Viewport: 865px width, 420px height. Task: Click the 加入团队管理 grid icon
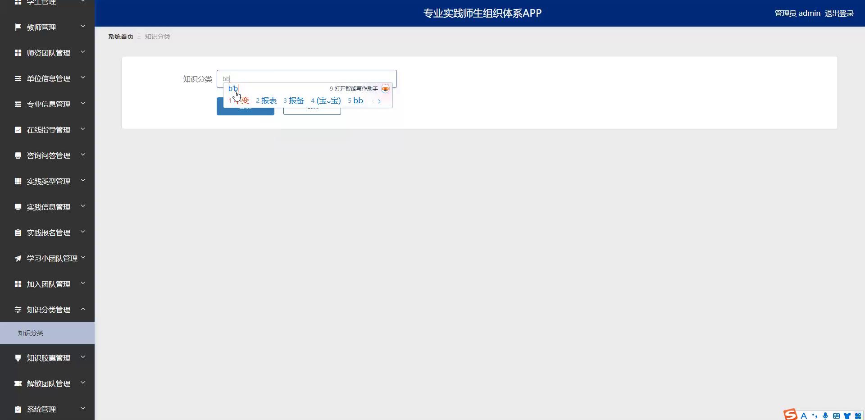point(18,284)
